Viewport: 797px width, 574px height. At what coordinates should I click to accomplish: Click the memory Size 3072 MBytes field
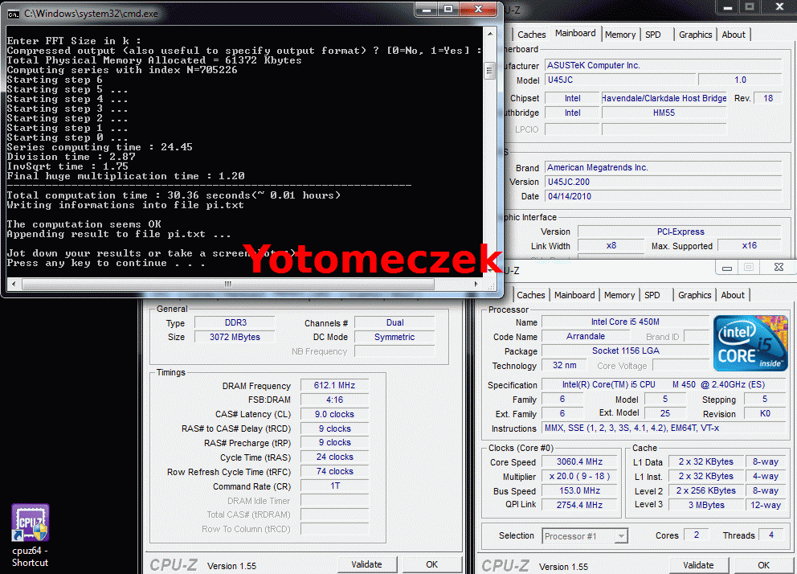pos(235,337)
